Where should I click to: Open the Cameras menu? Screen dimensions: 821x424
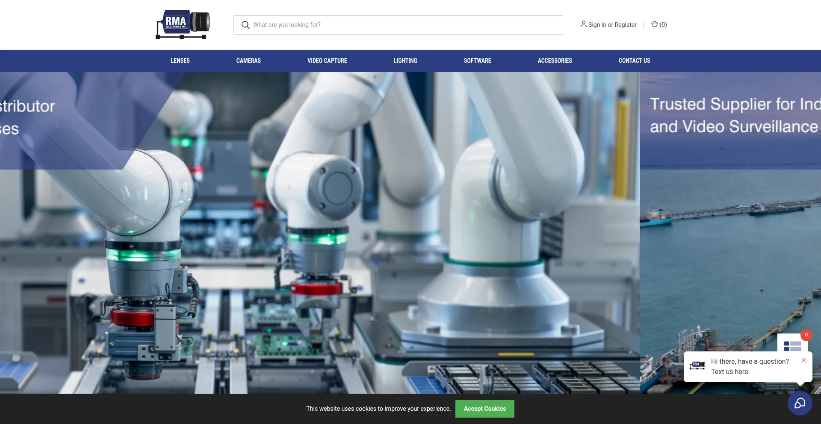point(248,61)
